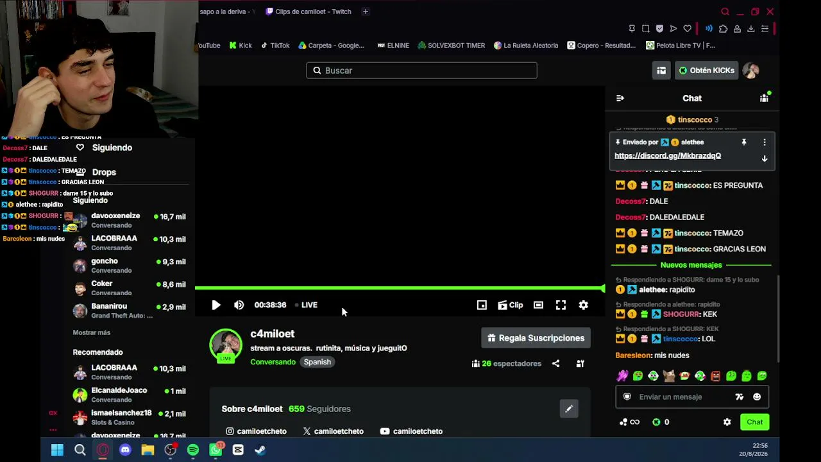The height and width of the screenshot is (462, 821).
Task: Open Bananirou channel in sidebar
Action: pyautogui.click(x=129, y=311)
